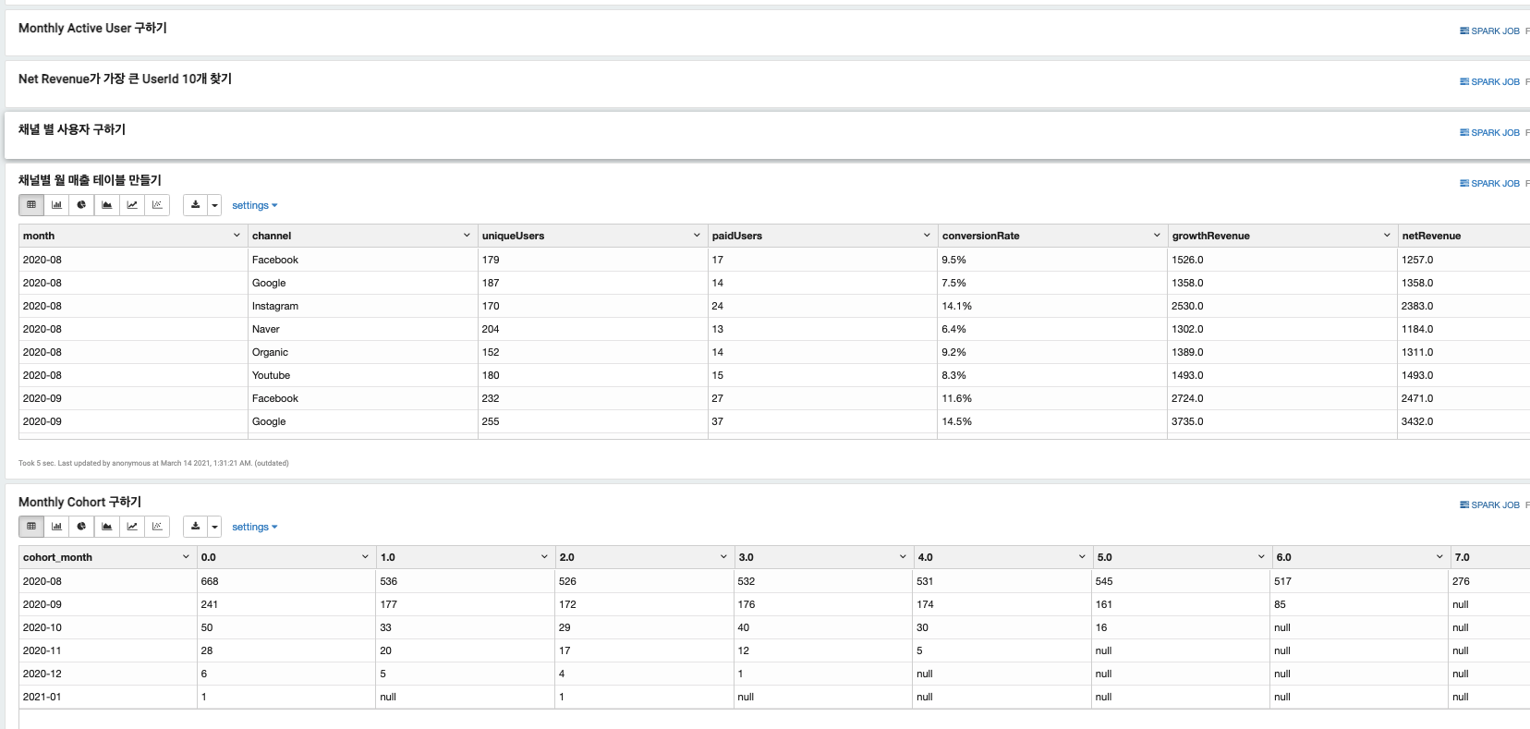Open download format dropdown in Monthly Cohort paragraph
This screenshot has width=1530, height=729.
pos(214,527)
